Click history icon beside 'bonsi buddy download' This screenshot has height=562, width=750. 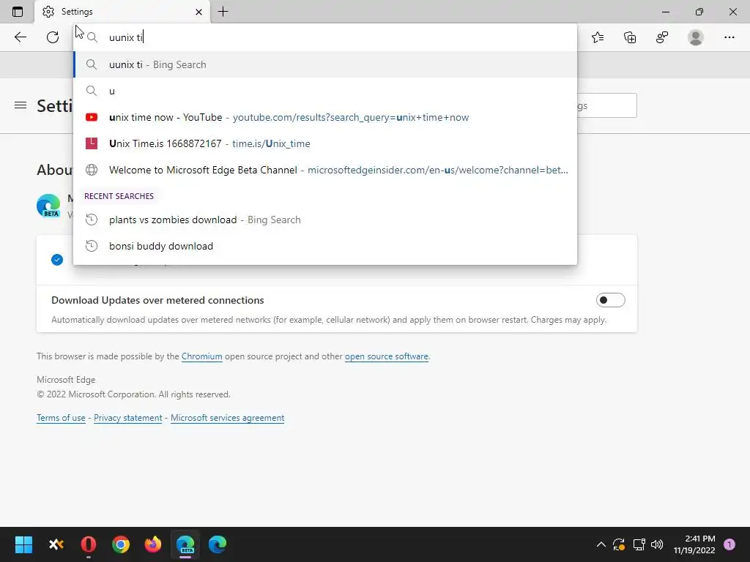coord(92,246)
